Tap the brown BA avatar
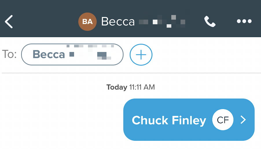This screenshot has width=261, height=149. pyautogui.click(x=87, y=22)
